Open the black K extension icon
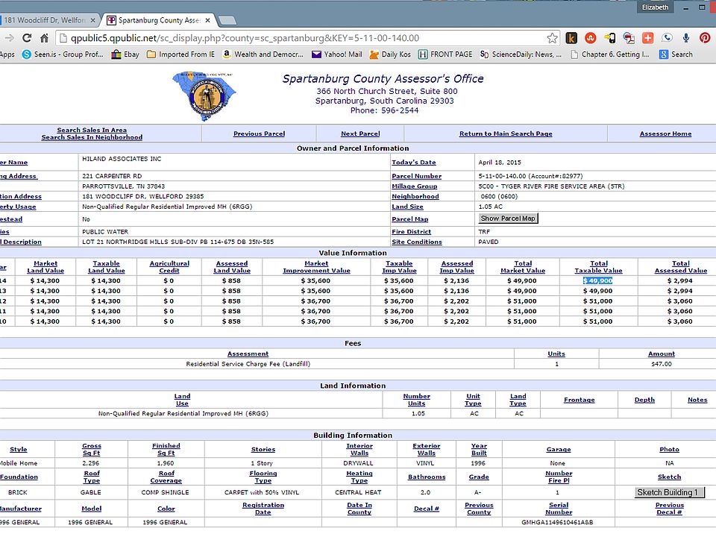The width and height of the screenshot is (716, 537). [571, 38]
